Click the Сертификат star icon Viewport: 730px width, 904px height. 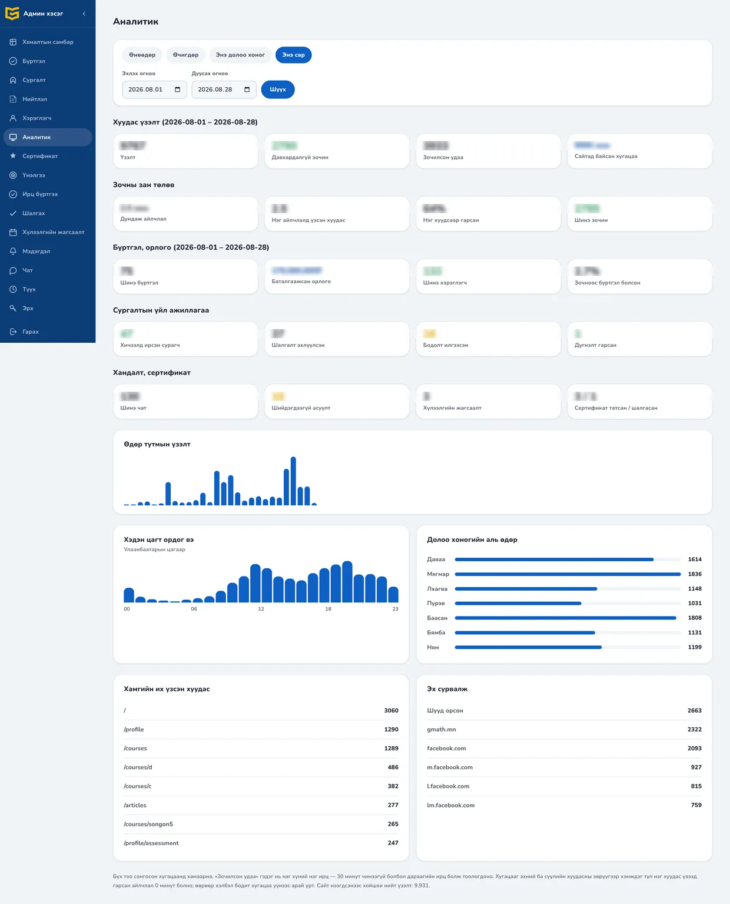13,156
